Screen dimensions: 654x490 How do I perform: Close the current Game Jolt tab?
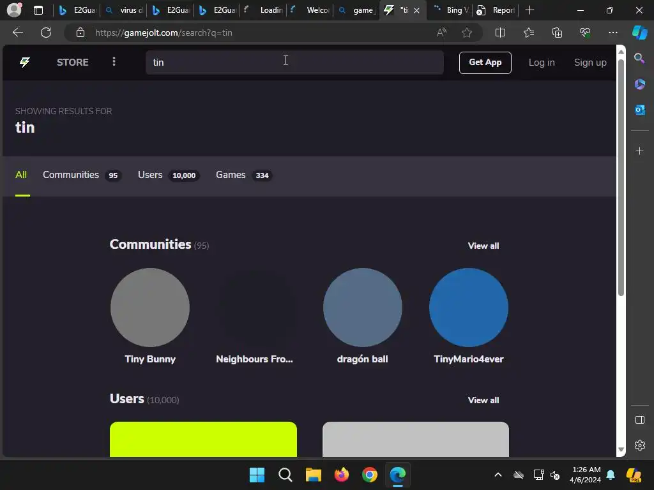416,10
